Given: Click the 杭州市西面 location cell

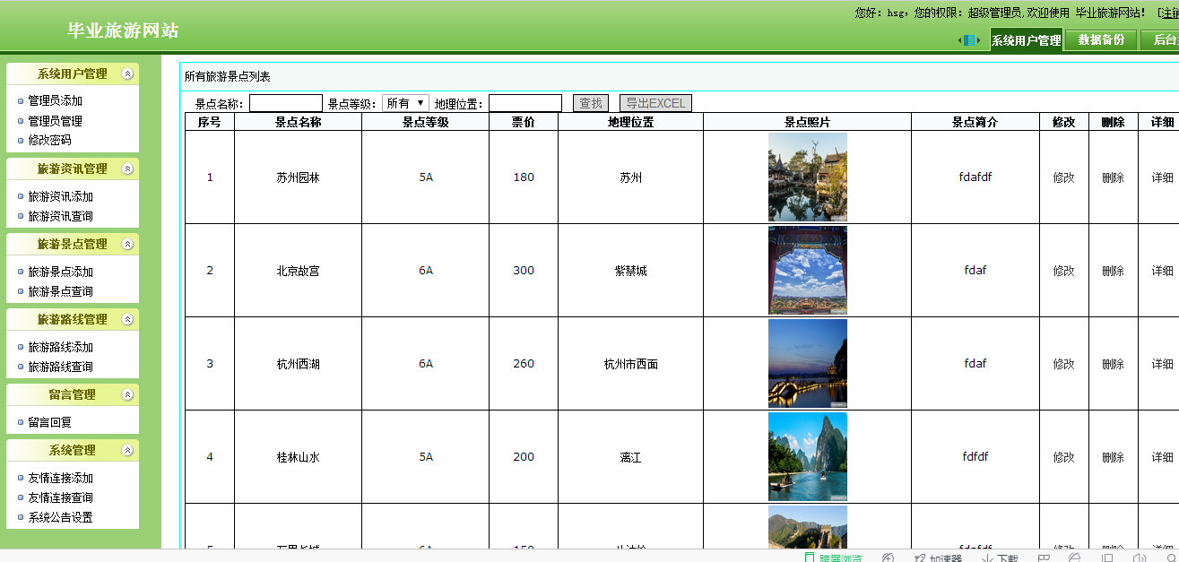Looking at the screenshot, I should pos(631,364).
